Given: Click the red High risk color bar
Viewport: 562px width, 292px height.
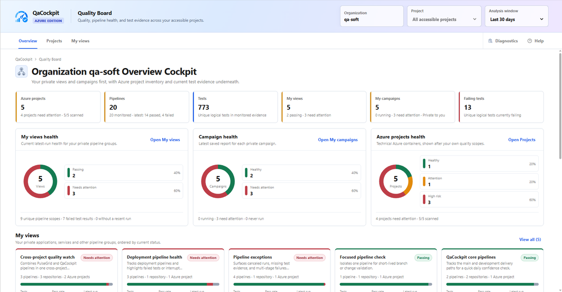Looking at the screenshot, I should [x=424, y=199].
